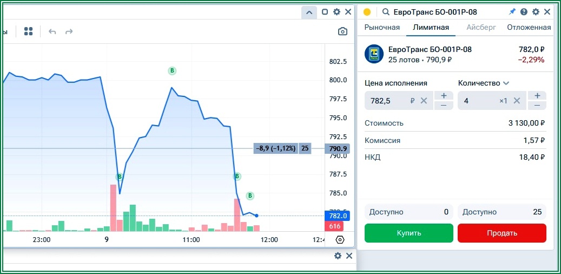Click the tall red volume bar at 9
Image resolution: width=561 pixels, height=274 pixels.
[113, 208]
